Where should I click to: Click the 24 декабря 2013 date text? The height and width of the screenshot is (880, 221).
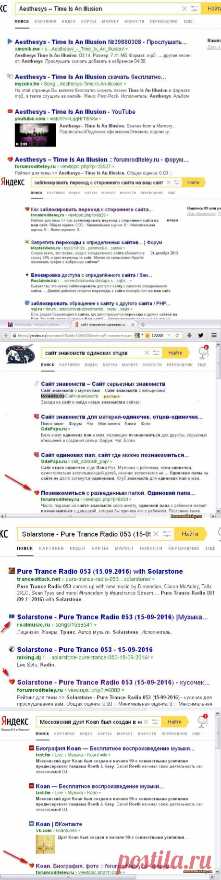tap(164, 252)
